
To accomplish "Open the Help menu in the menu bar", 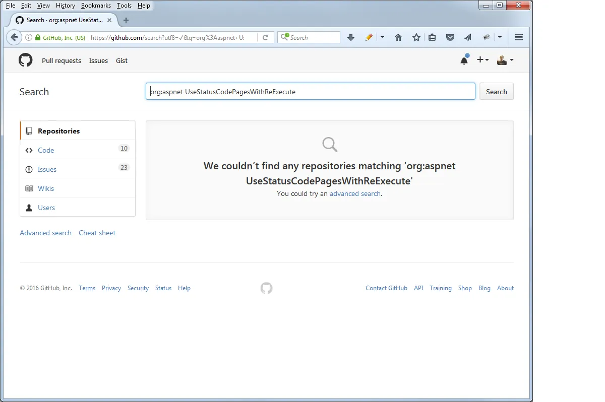I will [x=144, y=6].
